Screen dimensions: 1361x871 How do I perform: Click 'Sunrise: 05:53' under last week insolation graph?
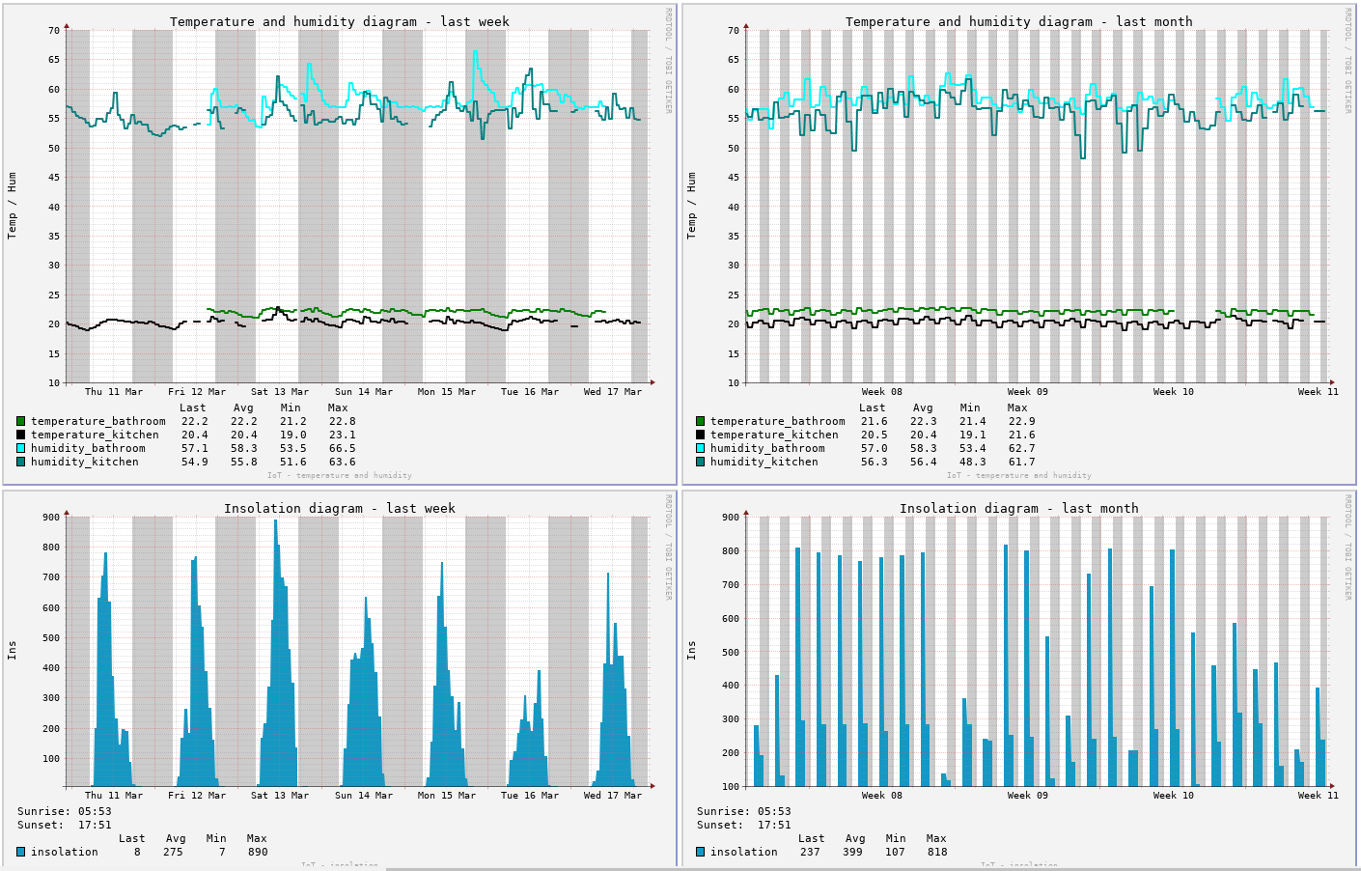point(65,811)
